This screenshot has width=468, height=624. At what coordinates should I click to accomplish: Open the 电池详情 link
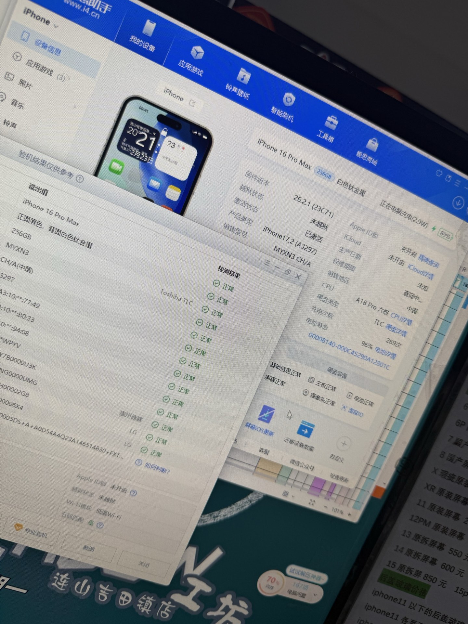tap(385, 352)
